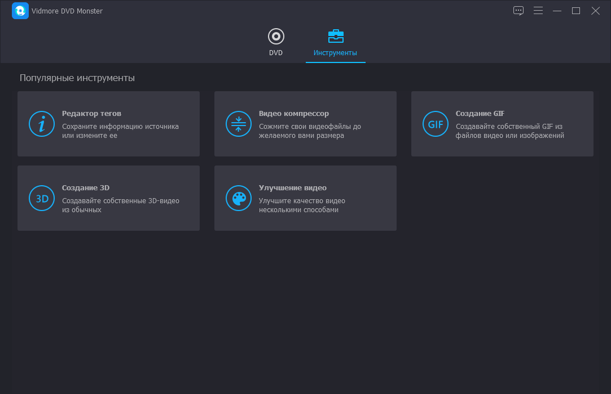Click the DVD disc icon
The height and width of the screenshot is (394, 611).
276,37
